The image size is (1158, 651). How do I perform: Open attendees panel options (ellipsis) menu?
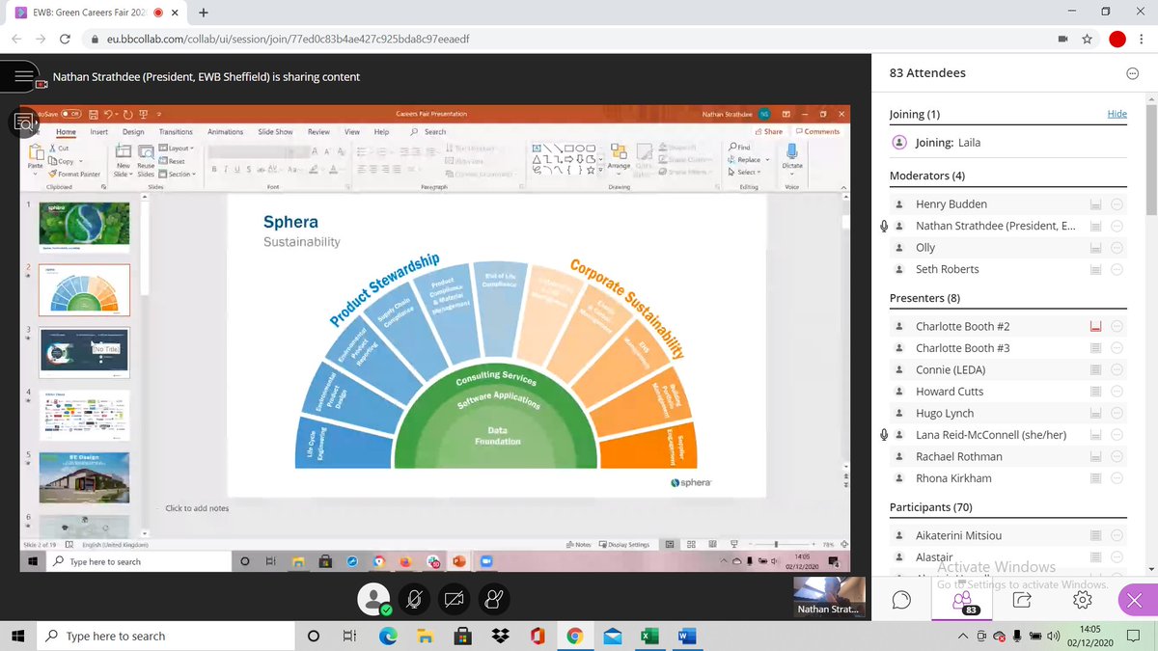pos(1132,73)
